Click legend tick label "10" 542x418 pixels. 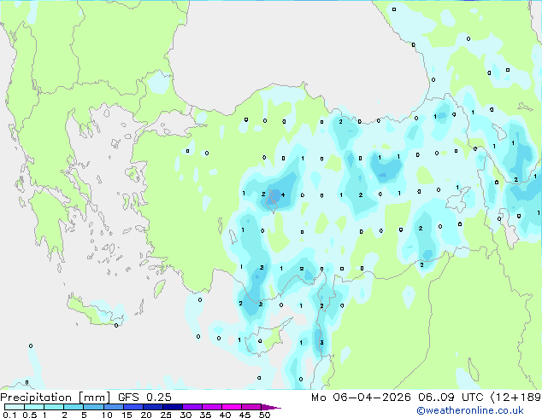(x=107, y=415)
